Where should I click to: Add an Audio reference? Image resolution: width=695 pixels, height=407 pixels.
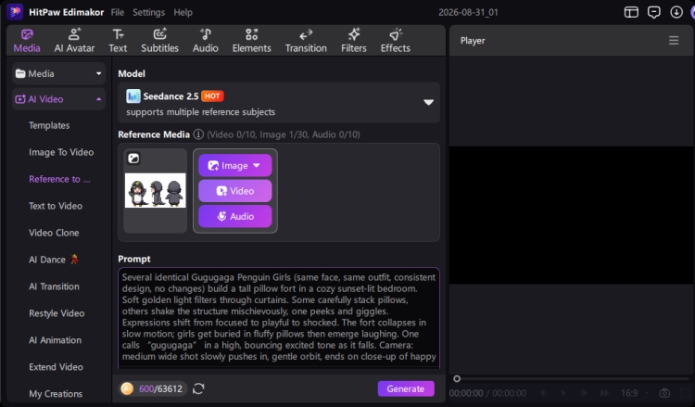tap(235, 216)
